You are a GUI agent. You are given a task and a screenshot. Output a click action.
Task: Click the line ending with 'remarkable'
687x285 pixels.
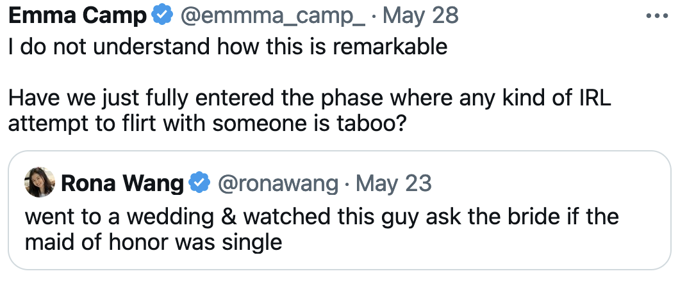click(x=228, y=47)
